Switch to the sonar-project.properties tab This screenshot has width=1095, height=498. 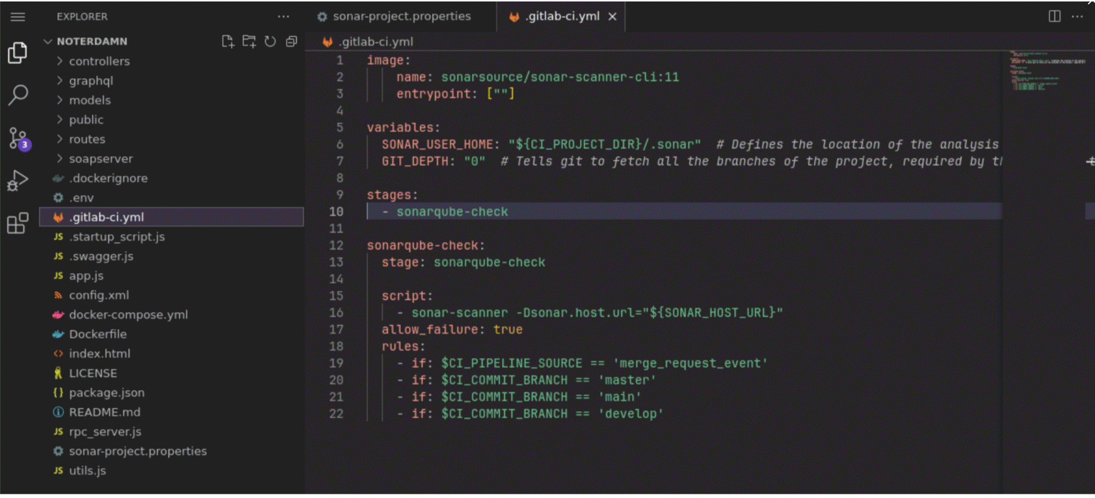401,16
